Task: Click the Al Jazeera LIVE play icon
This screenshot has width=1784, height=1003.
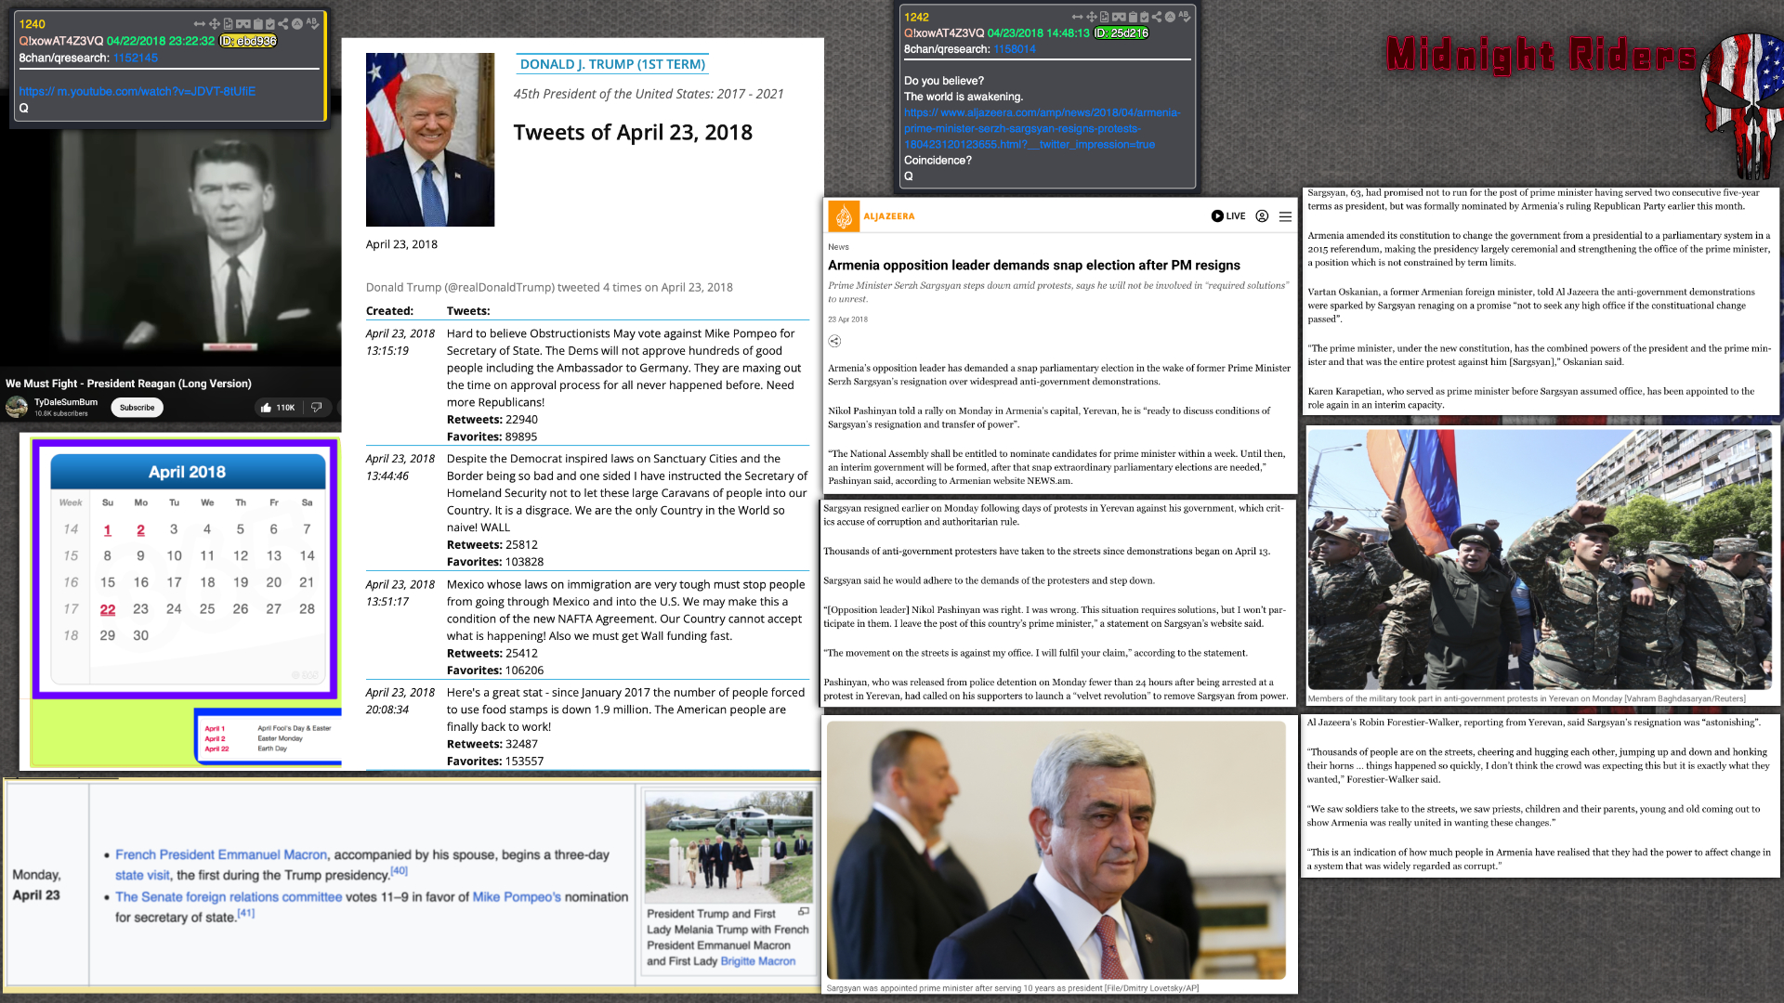Action: (1217, 216)
